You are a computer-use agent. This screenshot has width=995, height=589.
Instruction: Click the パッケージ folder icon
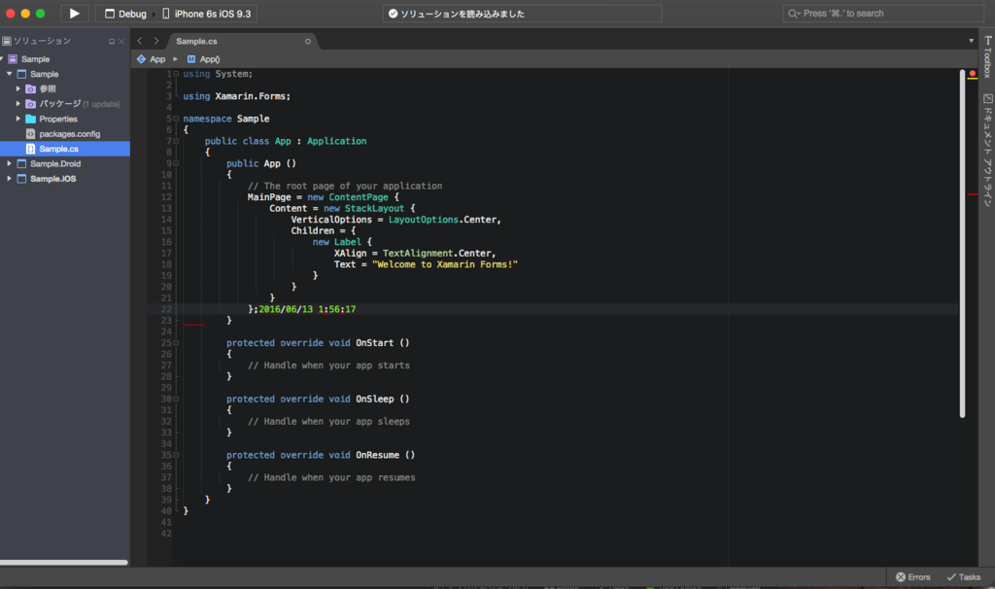(x=30, y=103)
